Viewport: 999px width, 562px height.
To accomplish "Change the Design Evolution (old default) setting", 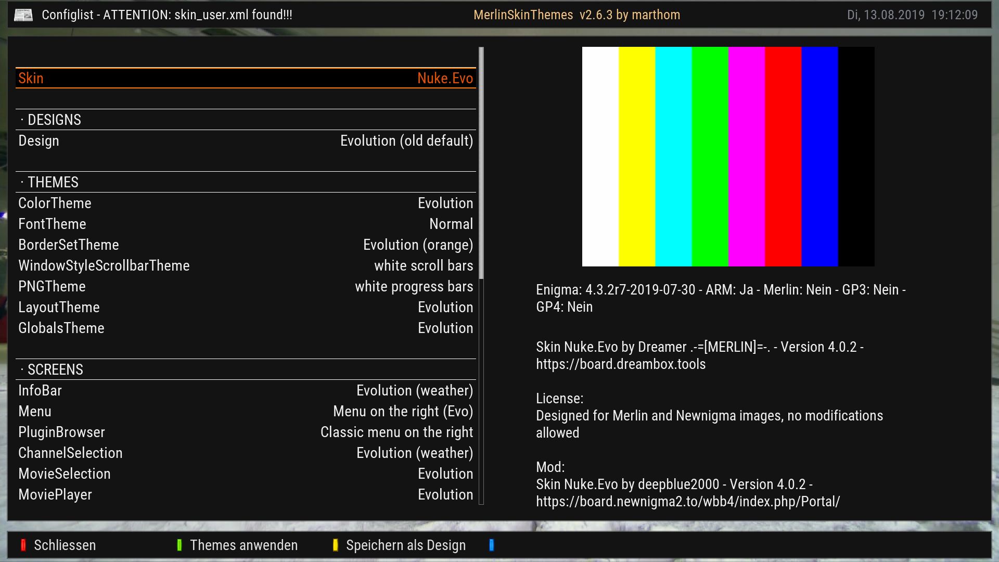I will point(246,140).
